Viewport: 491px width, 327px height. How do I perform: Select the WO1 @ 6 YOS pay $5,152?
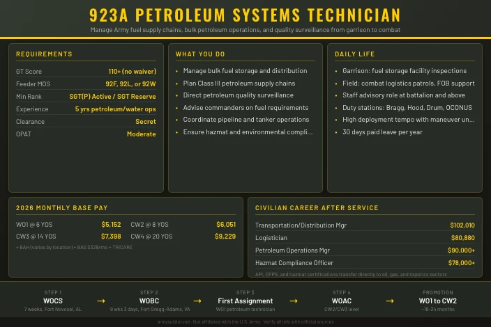[111, 225]
